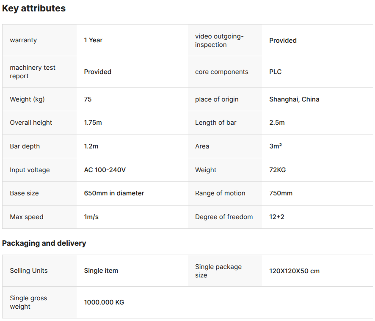Select the 1000.000 KG gross weight value
Screen dimensions: 375x321
point(104,302)
